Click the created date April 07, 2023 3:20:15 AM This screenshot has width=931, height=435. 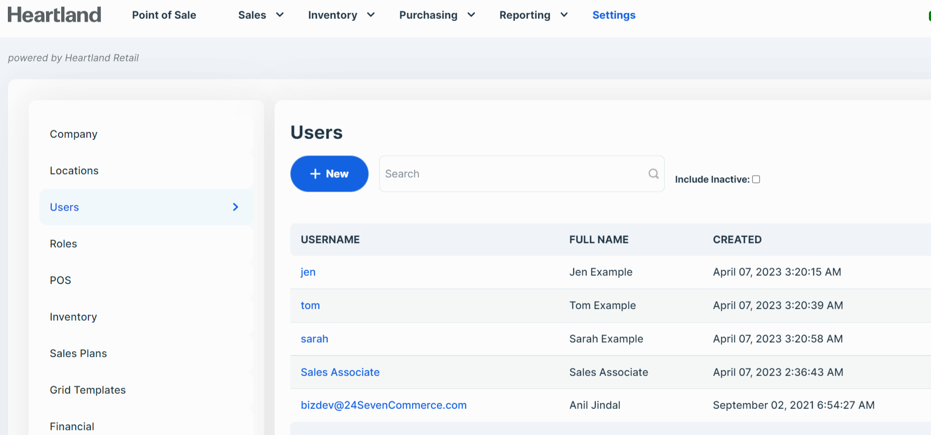[777, 272]
